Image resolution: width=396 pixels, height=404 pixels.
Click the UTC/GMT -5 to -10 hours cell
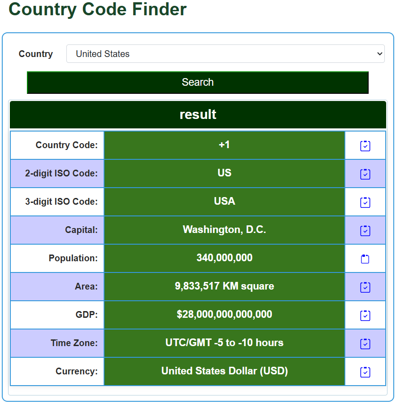224,343
